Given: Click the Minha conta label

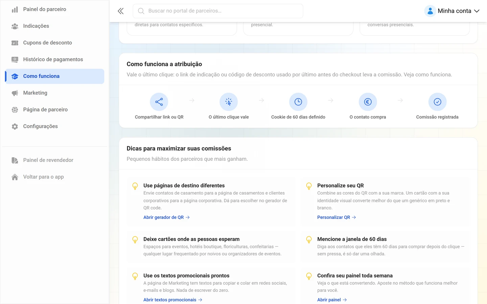Looking at the screenshot, I should click(455, 11).
